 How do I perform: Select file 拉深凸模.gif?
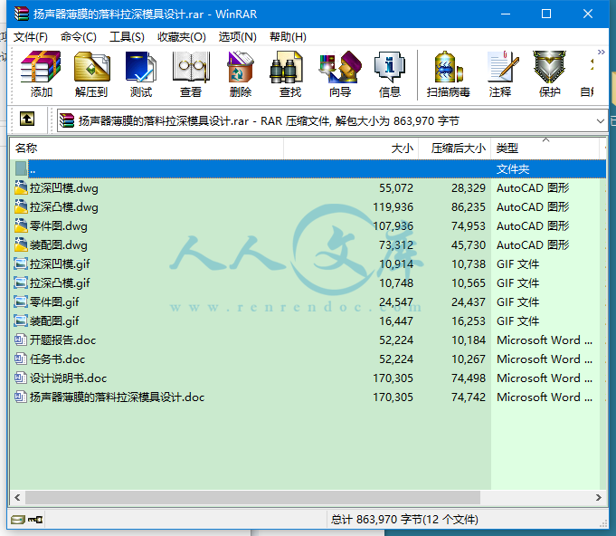[x=308, y=283]
